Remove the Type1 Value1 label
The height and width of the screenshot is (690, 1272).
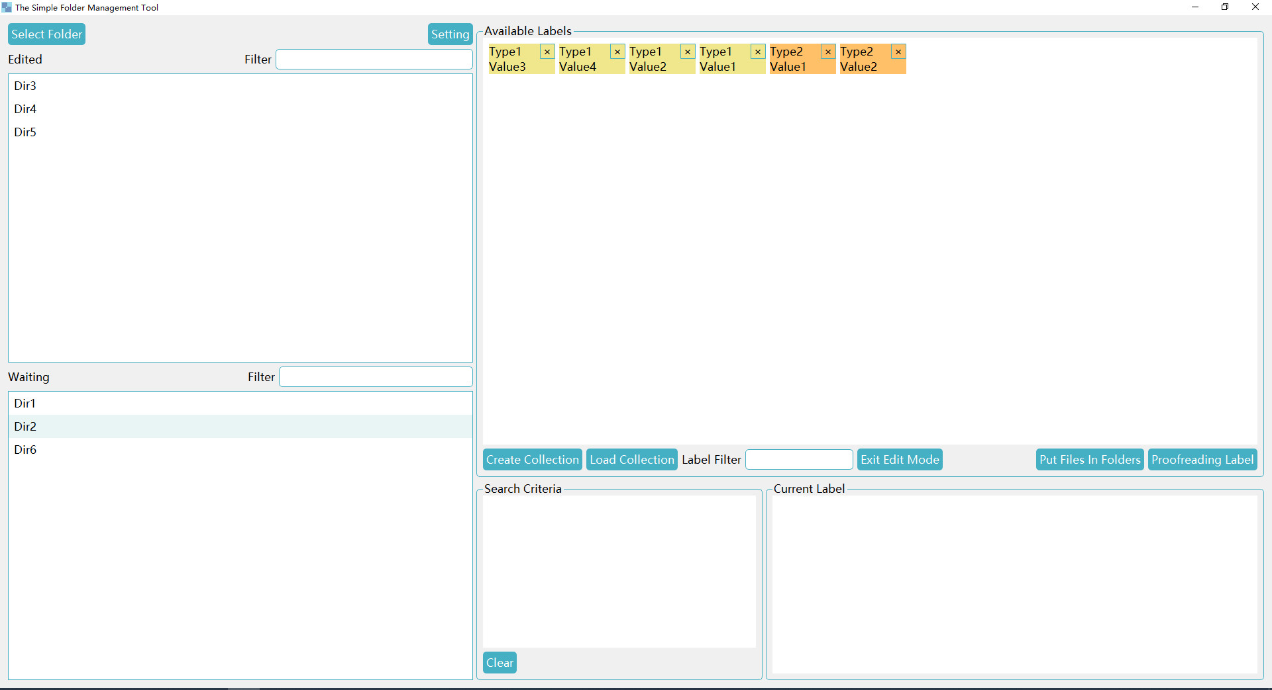[758, 52]
